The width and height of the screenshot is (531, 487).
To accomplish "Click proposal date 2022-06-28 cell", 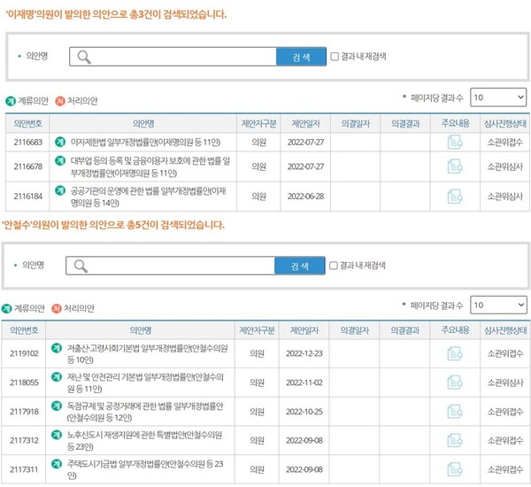I will point(305,197).
